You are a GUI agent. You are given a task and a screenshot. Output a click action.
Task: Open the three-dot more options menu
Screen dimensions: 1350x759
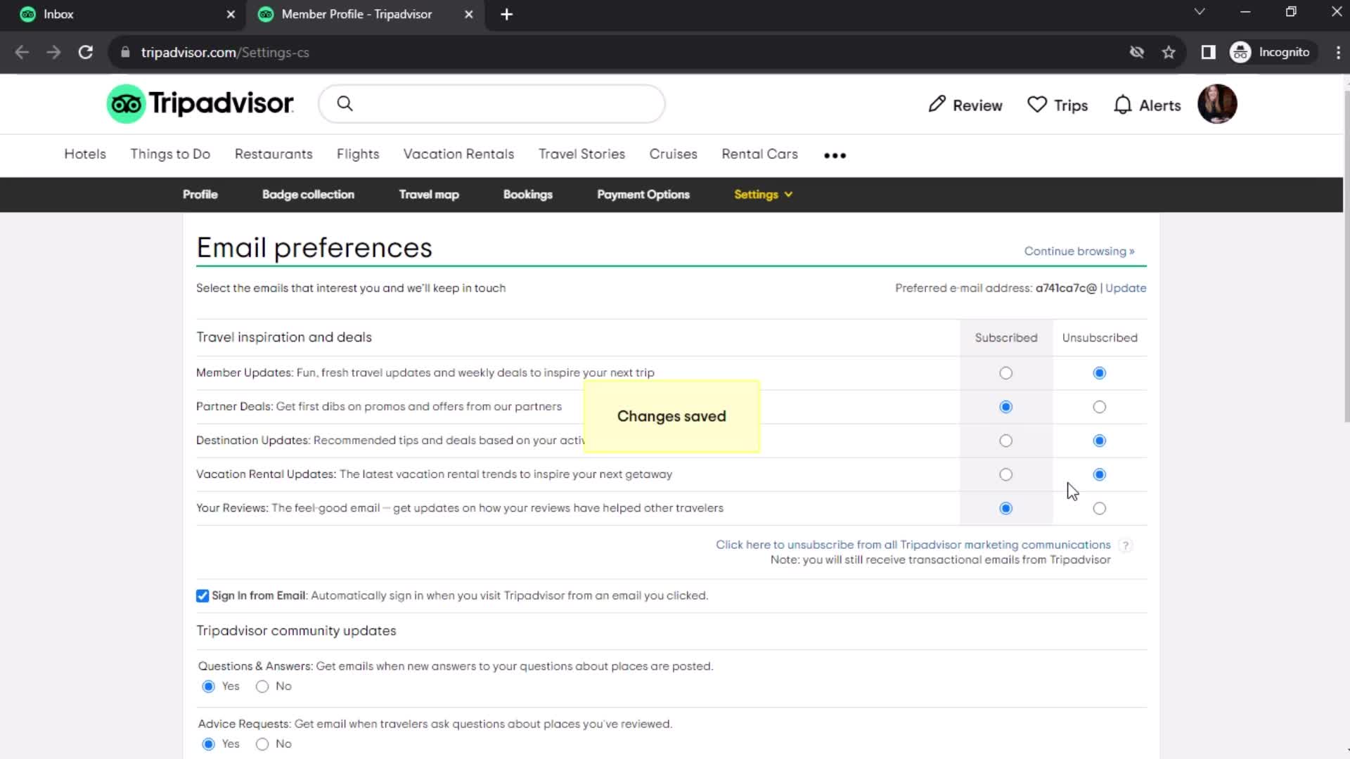point(835,154)
